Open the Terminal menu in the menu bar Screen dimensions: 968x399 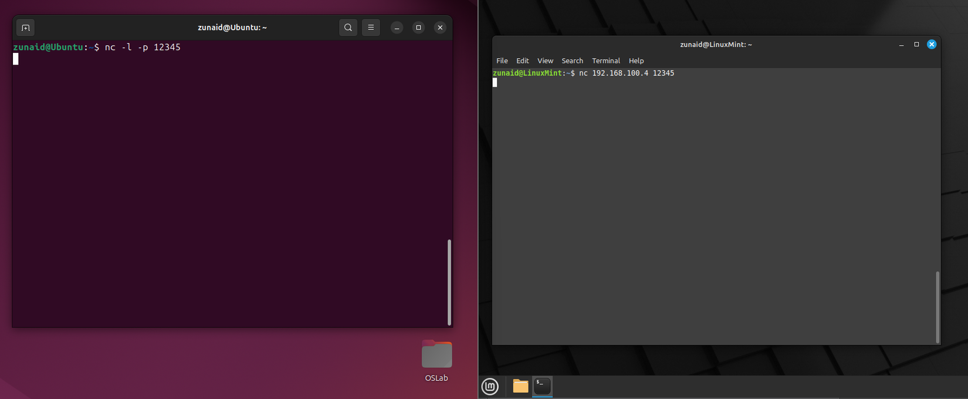(x=605, y=61)
